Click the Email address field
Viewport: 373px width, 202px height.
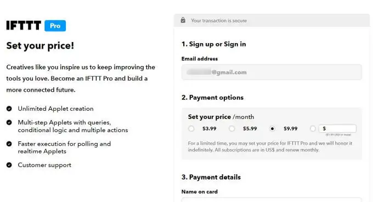tap(272, 72)
